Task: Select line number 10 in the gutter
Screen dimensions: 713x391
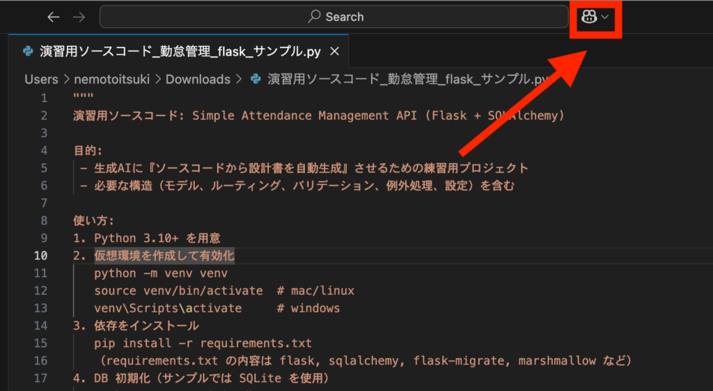Action: 40,256
